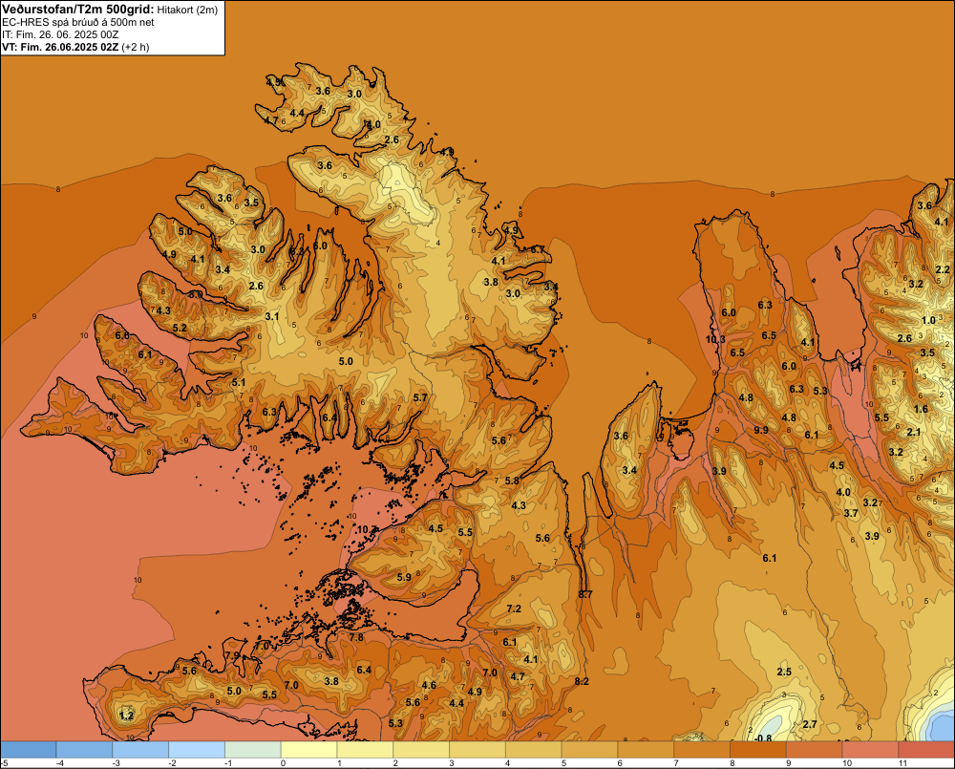Screen dimensions: 955x769
Task: Select the legend color between -3 and -2
Action: click(x=140, y=750)
